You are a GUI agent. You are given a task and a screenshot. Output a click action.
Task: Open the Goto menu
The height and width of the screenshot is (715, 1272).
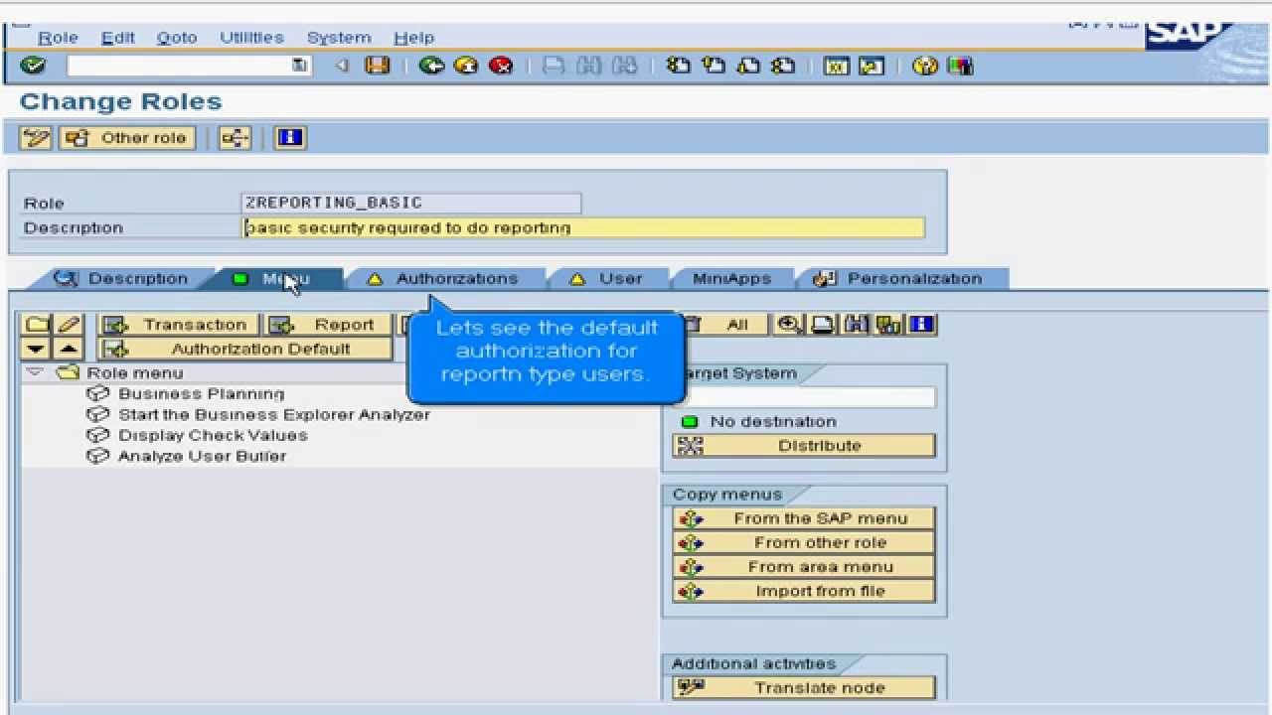177,38
